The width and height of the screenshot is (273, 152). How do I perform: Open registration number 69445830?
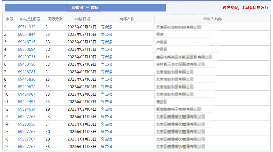point(27,79)
